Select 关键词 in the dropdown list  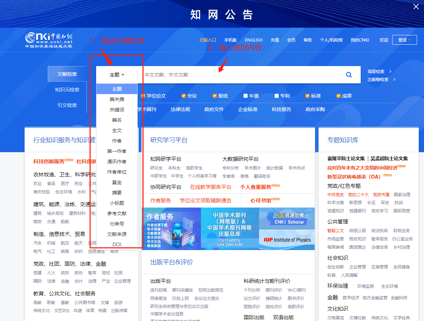tap(117, 110)
